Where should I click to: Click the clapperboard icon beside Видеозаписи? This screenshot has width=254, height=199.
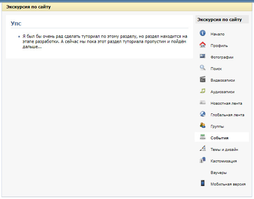(x=202, y=80)
